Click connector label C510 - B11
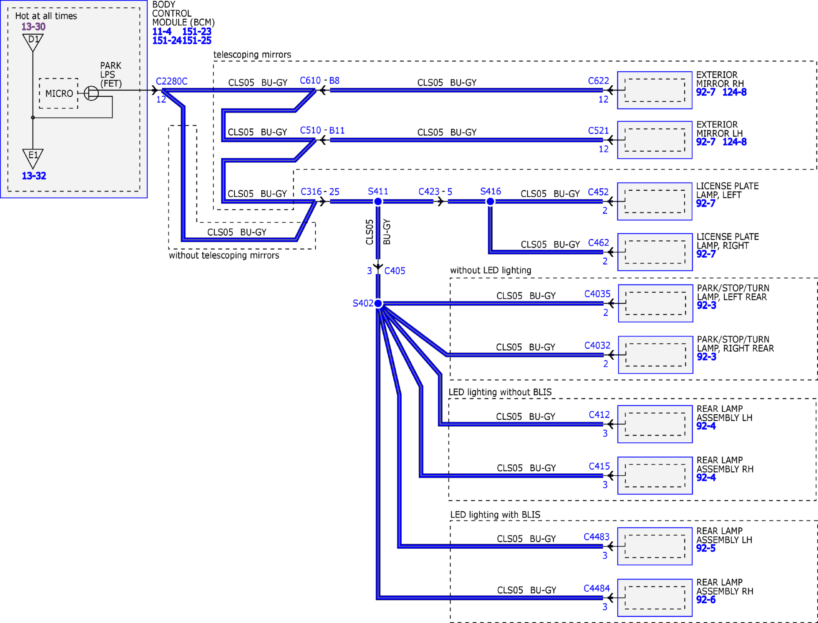 point(322,130)
